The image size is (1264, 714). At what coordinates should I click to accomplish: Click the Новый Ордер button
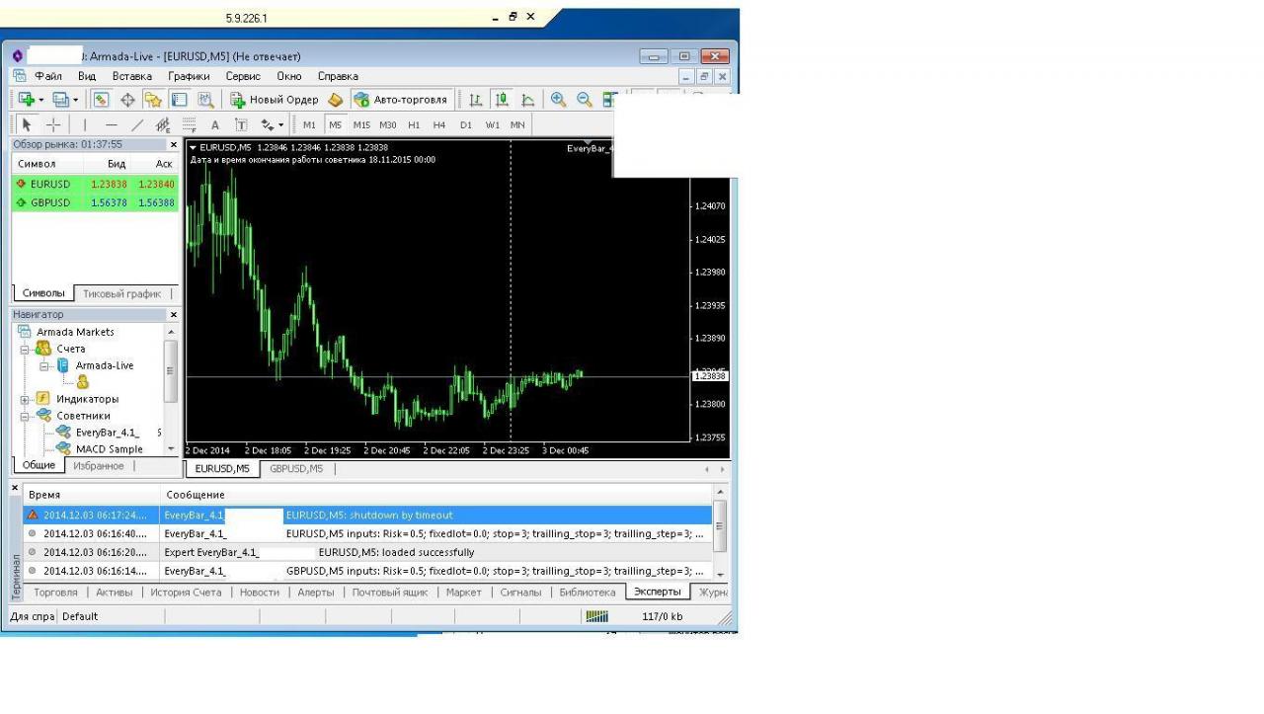click(x=275, y=100)
